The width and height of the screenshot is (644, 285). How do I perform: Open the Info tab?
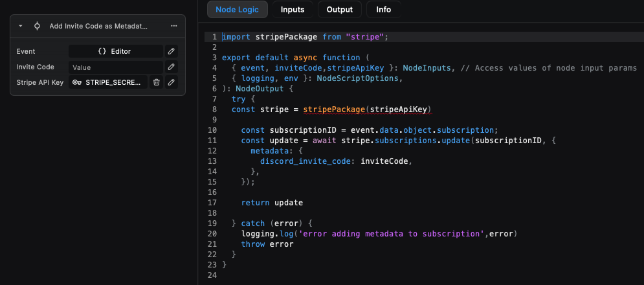tap(383, 10)
